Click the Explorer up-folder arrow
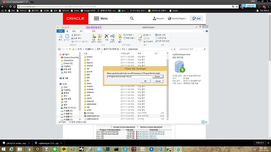271x152 pixels. tap(70, 49)
